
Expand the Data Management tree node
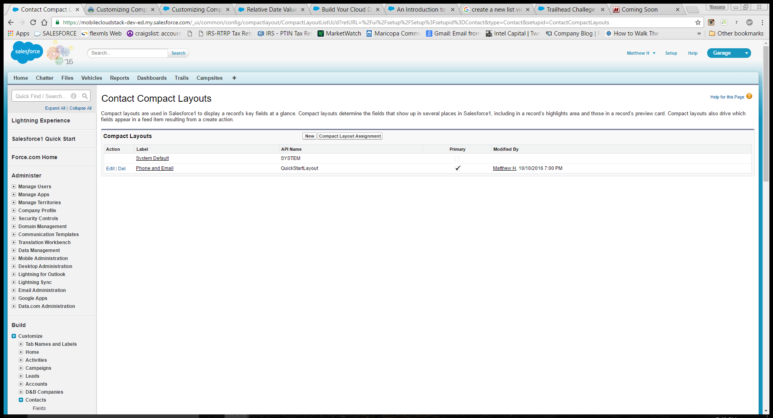pyautogui.click(x=14, y=250)
